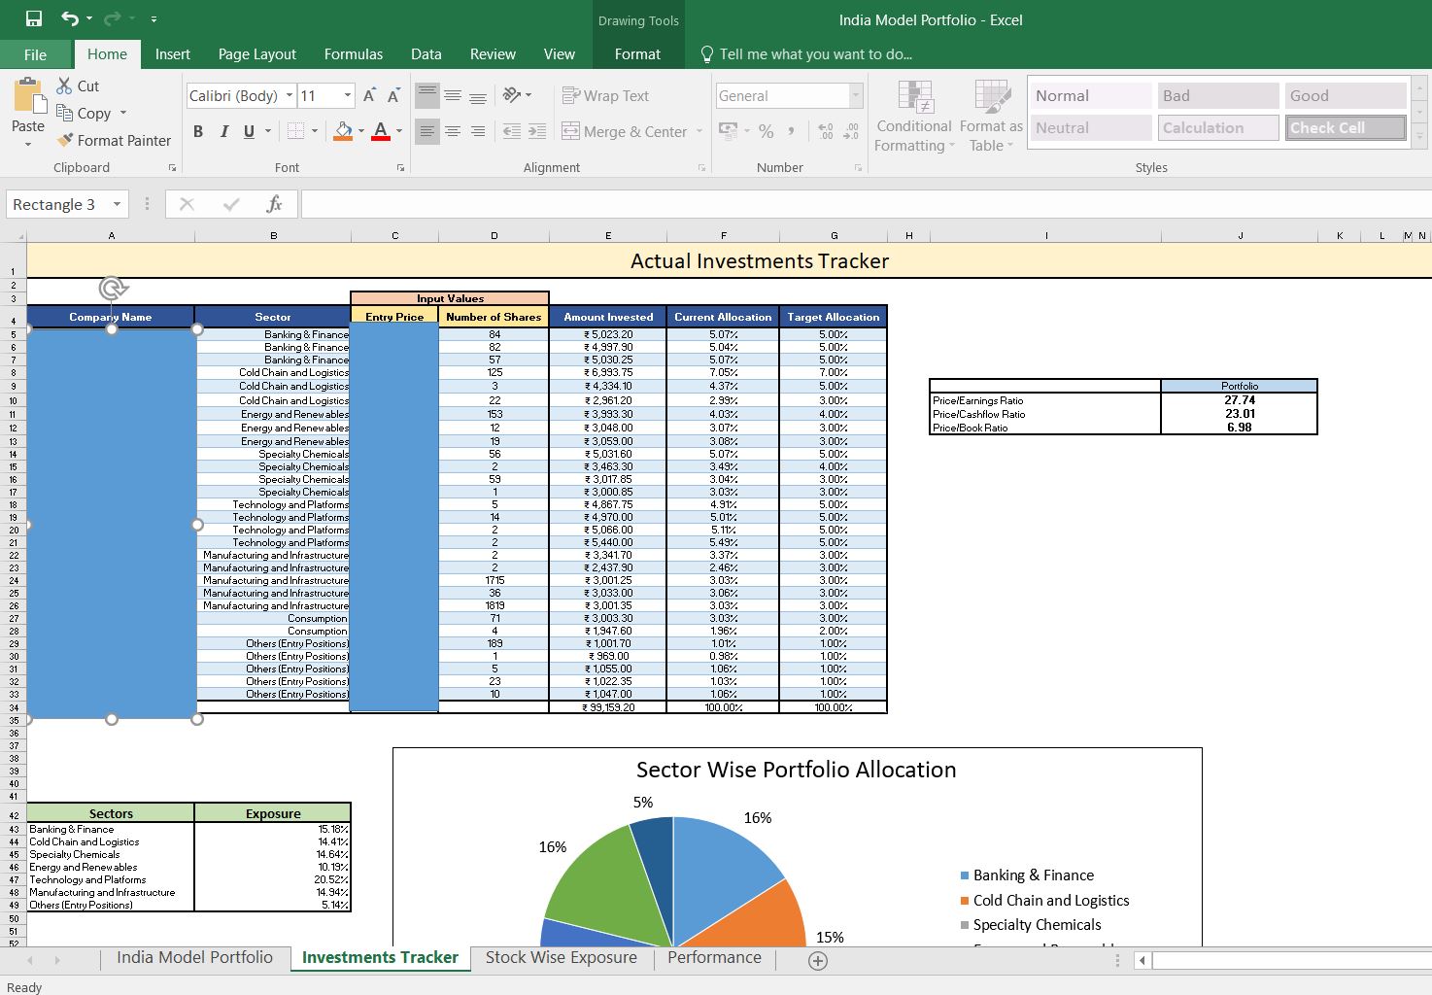Open Conditional Formatting menu
The height and width of the screenshot is (995, 1432).
(x=914, y=117)
